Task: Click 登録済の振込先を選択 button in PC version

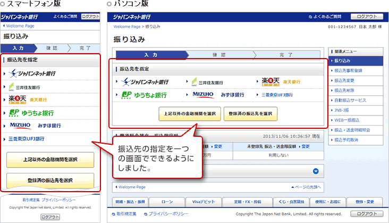Action: pyautogui.click(x=250, y=114)
